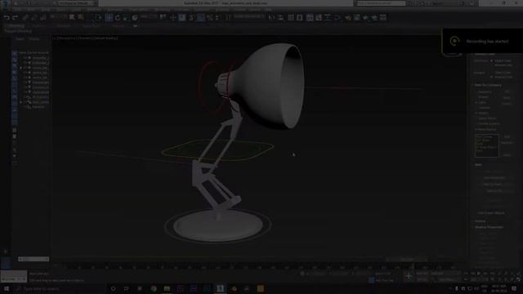Switch to the Freeform ribbon tab

click(x=38, y=25)
